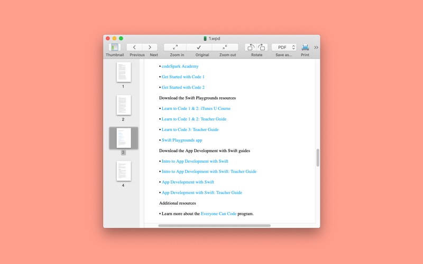The image size is (423, 264).
Task: Open Intro to App Development with Swift link
Action: point(195,161)
